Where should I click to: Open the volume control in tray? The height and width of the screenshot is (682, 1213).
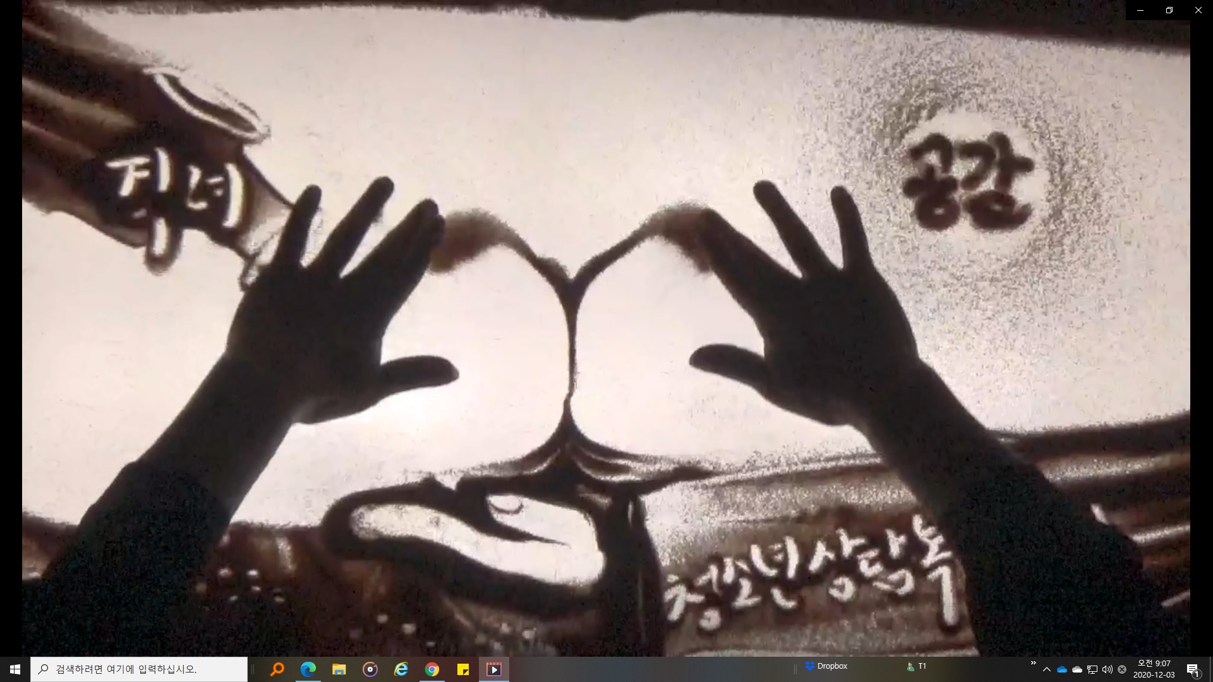pyautogui.click(x=1107, y=669)
